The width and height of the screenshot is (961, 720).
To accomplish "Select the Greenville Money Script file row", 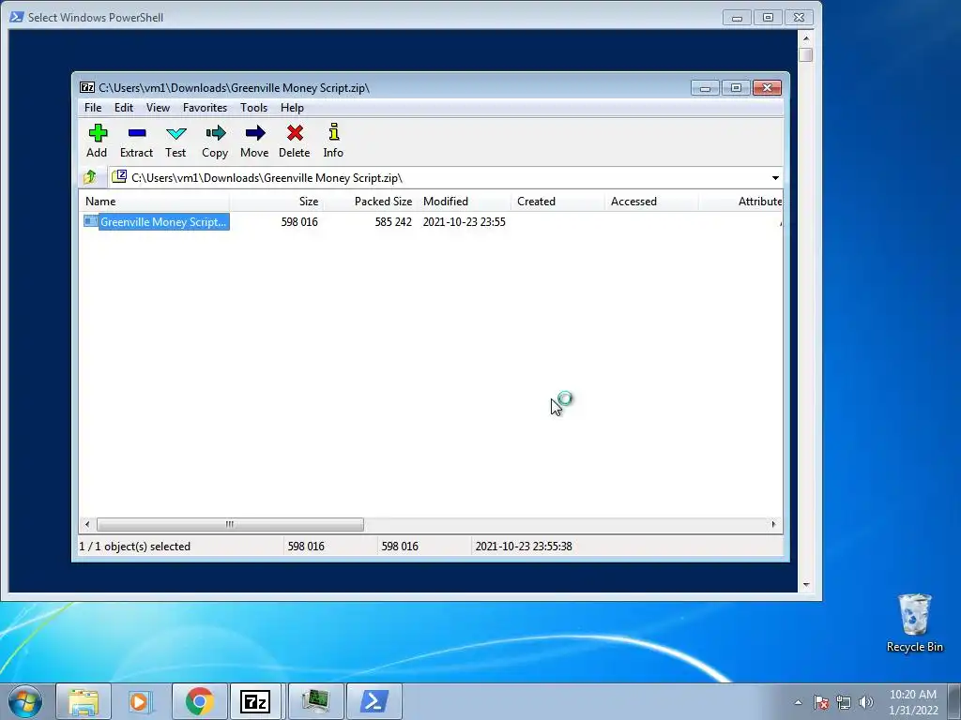I will click(x=431, y=221).
